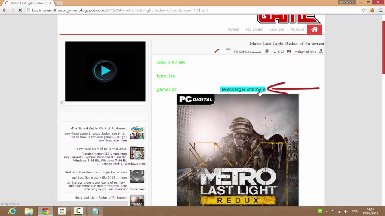Screen dimensions: 385x216
Task: Click the 'game: pc' text
Action: (167, 89)
